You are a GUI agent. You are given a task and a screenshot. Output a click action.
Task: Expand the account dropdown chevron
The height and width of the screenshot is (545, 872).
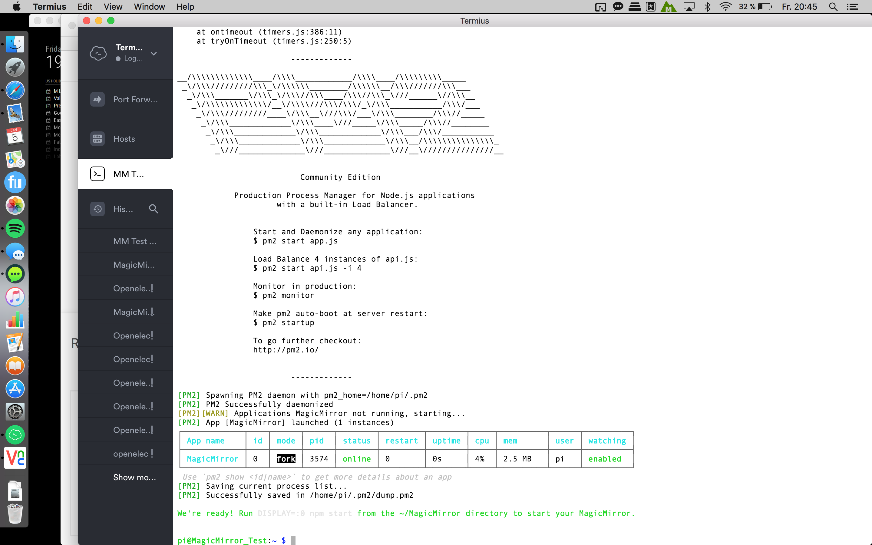click(x=154, y=54)
